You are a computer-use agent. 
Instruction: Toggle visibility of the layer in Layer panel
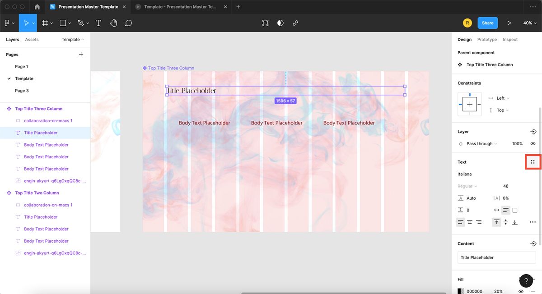pos(533,143)
